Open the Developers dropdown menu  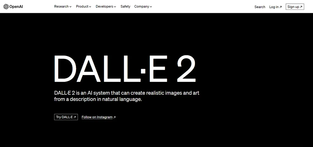coord(106,6)
